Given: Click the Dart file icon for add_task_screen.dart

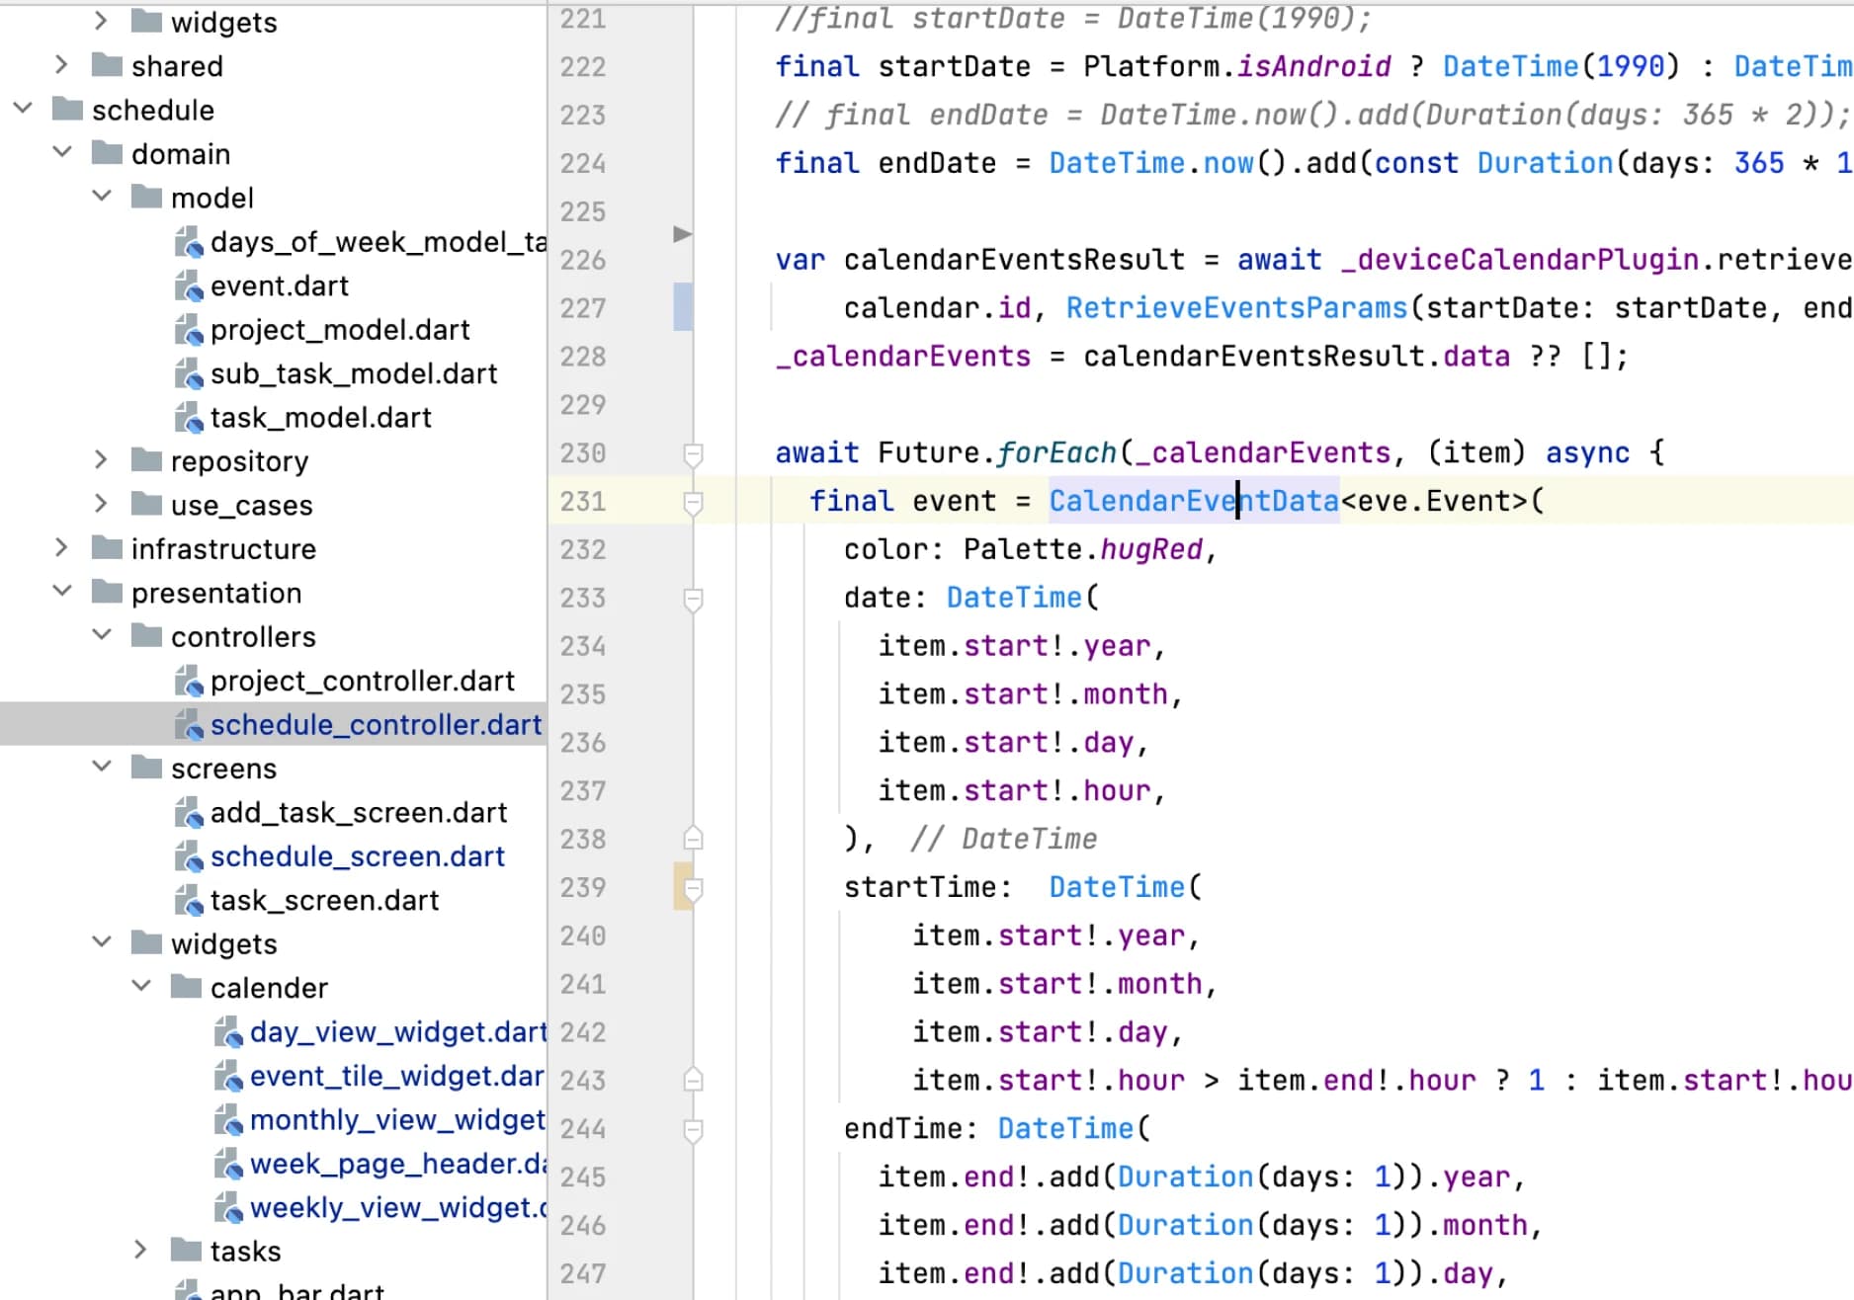Looking at the screenshot, I should click(188, 813).
